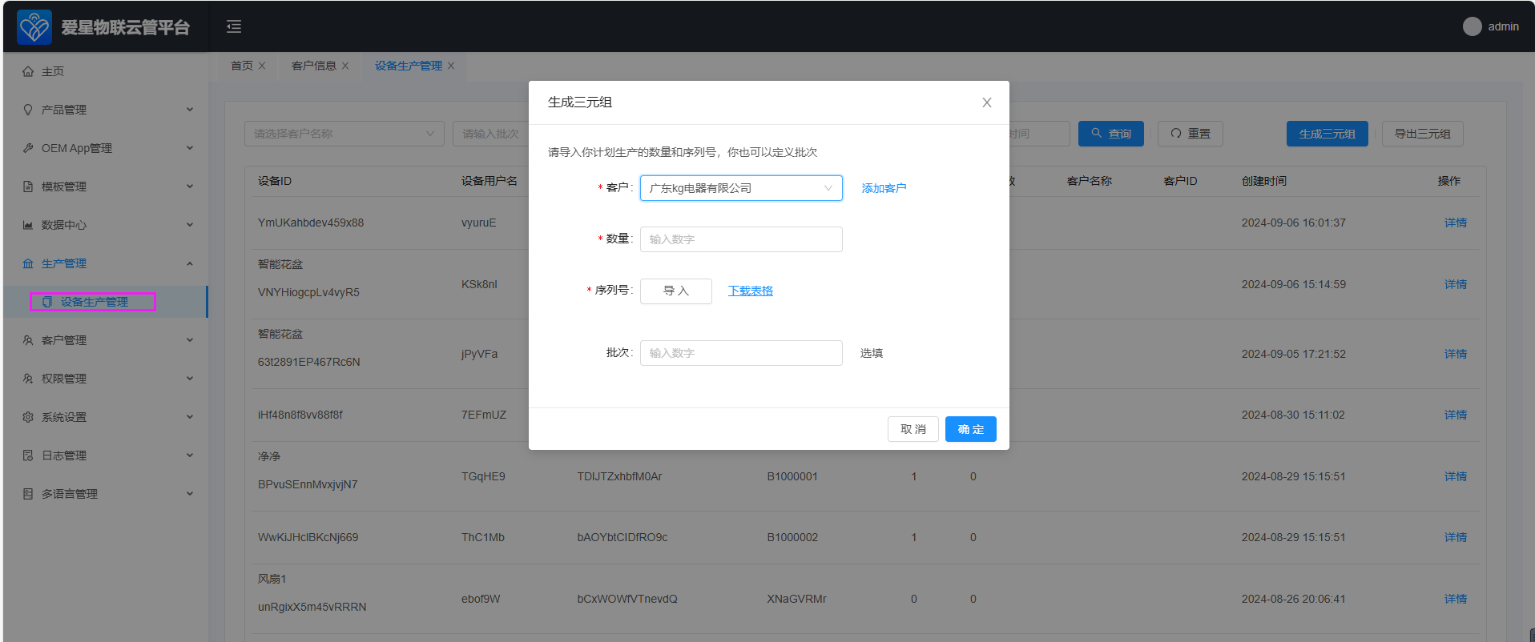Collapse the 生产管理 menu chevron

coord(190,263)
